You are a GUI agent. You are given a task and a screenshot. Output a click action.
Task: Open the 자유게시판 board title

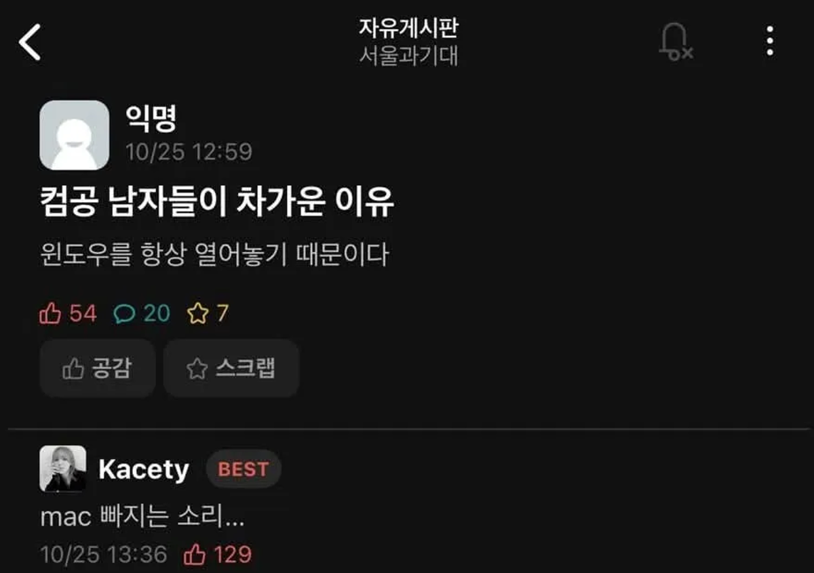[409, 28]
